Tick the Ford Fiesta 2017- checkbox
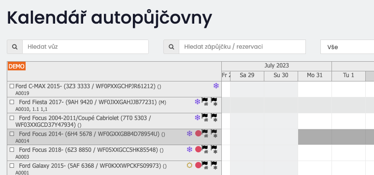Viewport: 374px width, 175px height. point(12,102)
